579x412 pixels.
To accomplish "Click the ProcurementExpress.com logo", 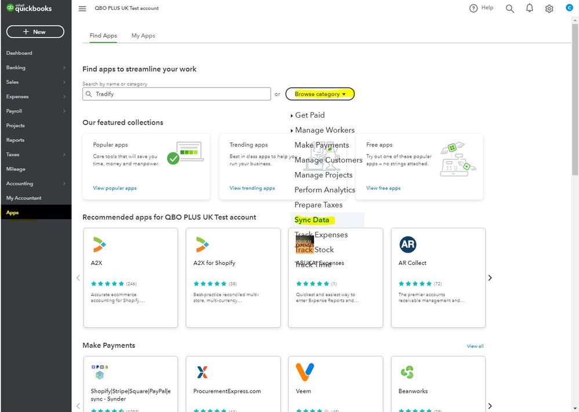I will pyautogui.click(x=202, y=372).
